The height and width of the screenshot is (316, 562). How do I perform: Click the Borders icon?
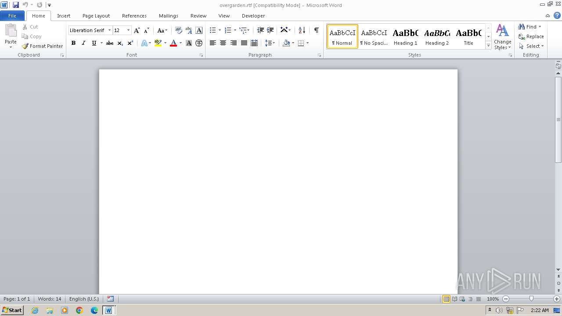301,43
